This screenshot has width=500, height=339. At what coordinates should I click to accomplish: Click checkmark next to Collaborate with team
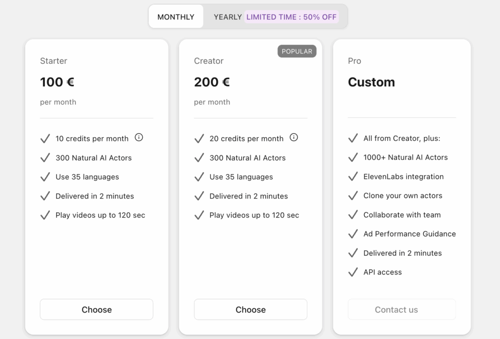pyautogui.click(x=353, y=215)
